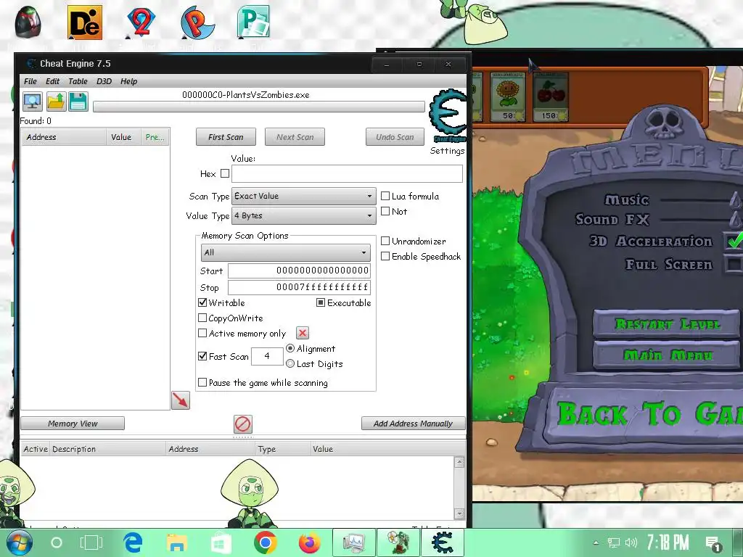Open the P swirl desktop shortcut
This screenshot has height=557, width=743.
[197, 22]
